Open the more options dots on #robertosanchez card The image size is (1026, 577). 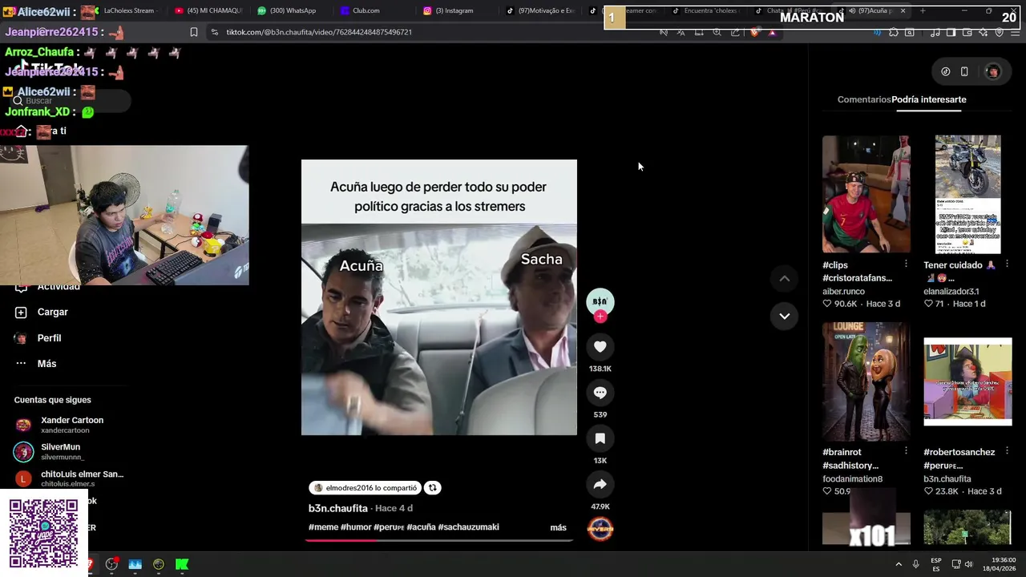point(1007,452)
